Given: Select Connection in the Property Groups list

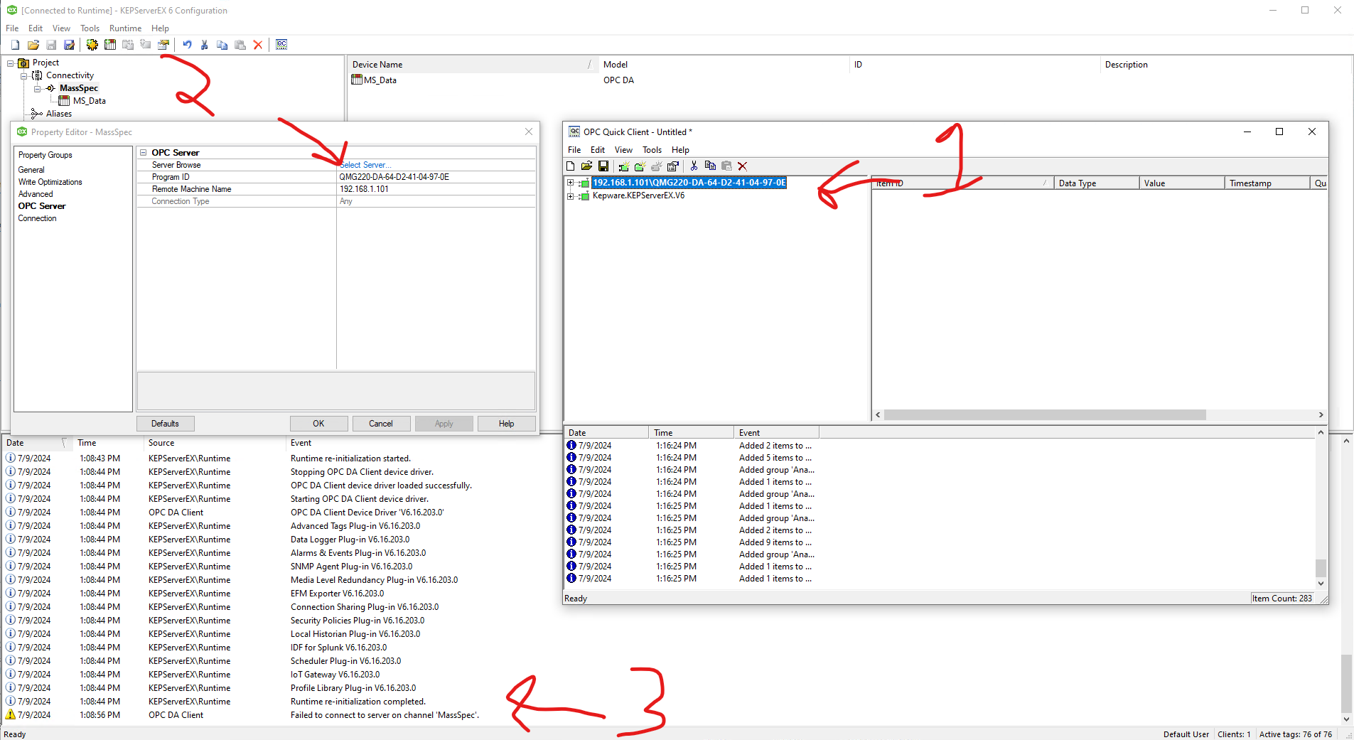Looking at the screenshot, I should point(37,218).
